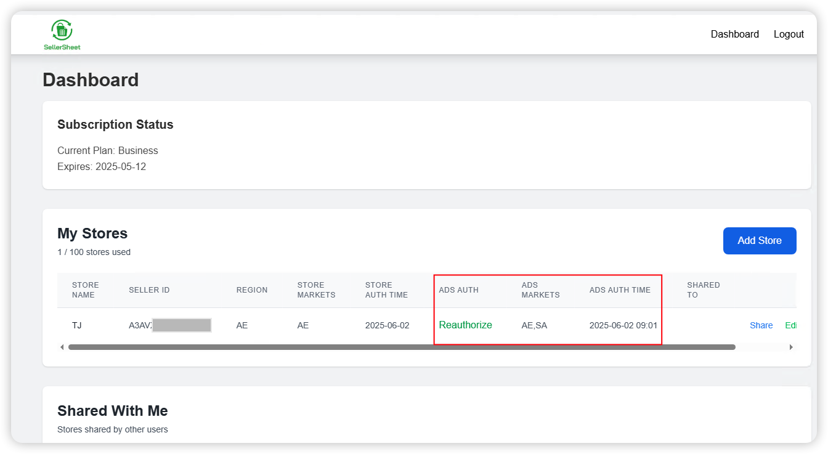The image size is (828, 454).
Task: Click the Edit link in the store row
Action: pos(790,325)
